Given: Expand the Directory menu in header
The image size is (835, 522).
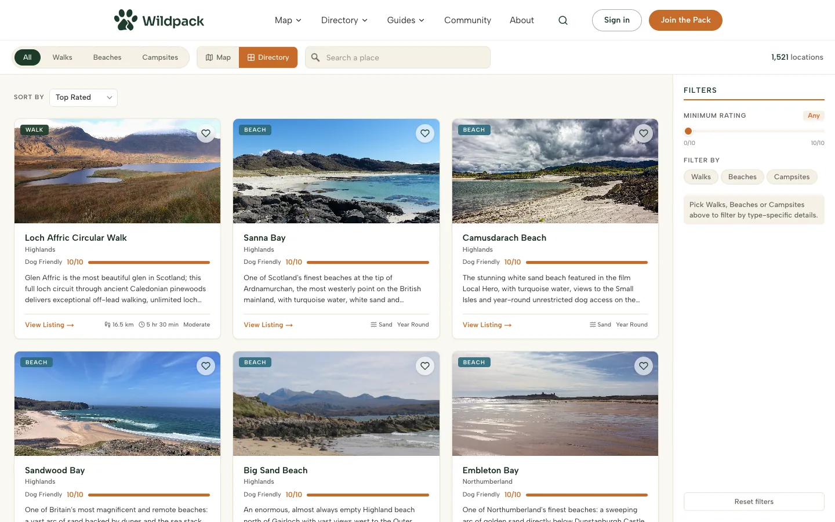Looking at the screenshot, I should (344, 20).
